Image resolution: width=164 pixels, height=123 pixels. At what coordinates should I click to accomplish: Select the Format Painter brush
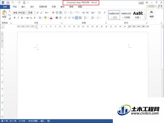point(10,19)
